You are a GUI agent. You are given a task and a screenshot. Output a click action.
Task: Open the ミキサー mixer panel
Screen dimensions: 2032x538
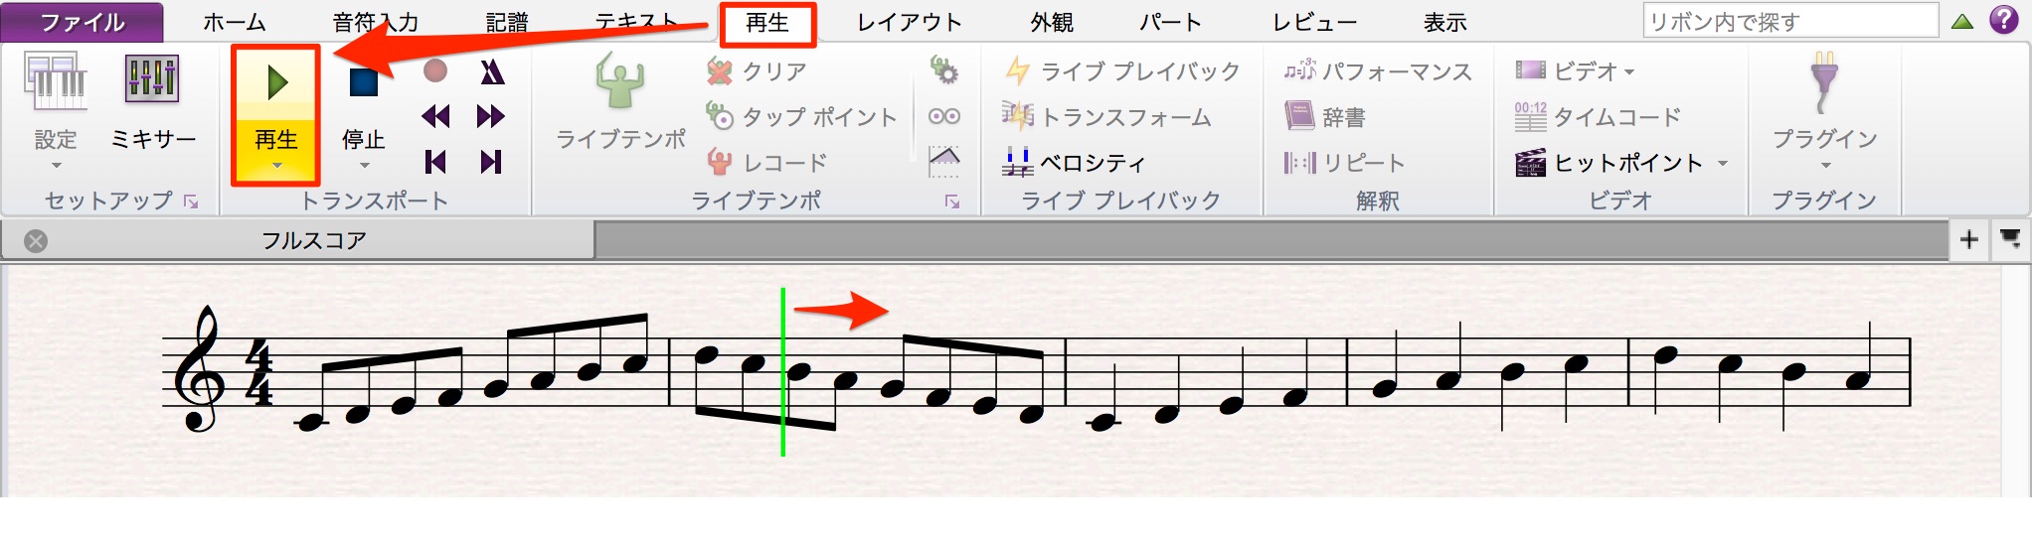[x=152, y=99]
